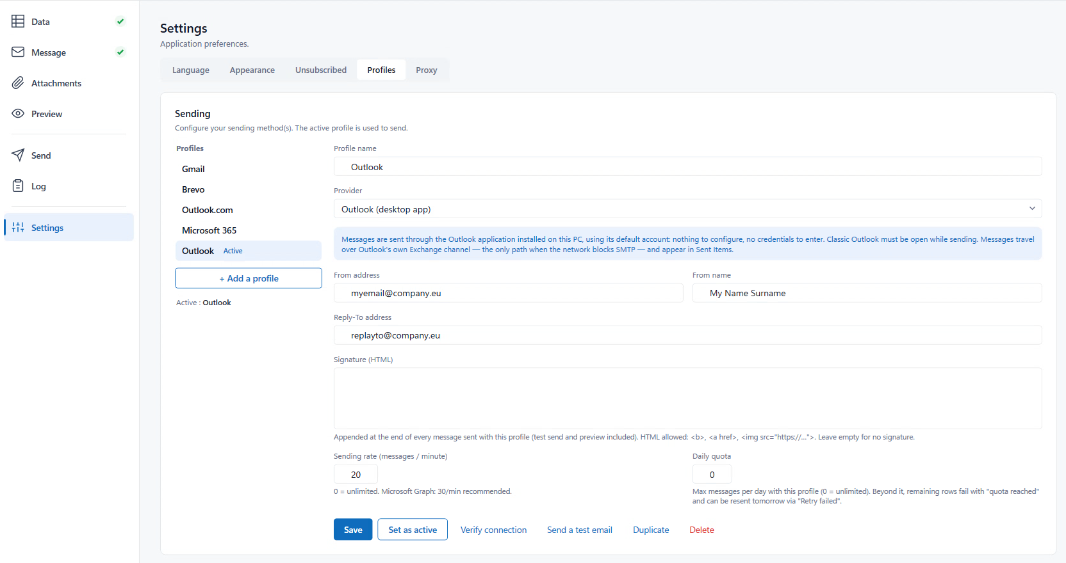Viewport: 1066px width, 563px height.
Task: Click the blue Outlook info message
Action: 687,244
